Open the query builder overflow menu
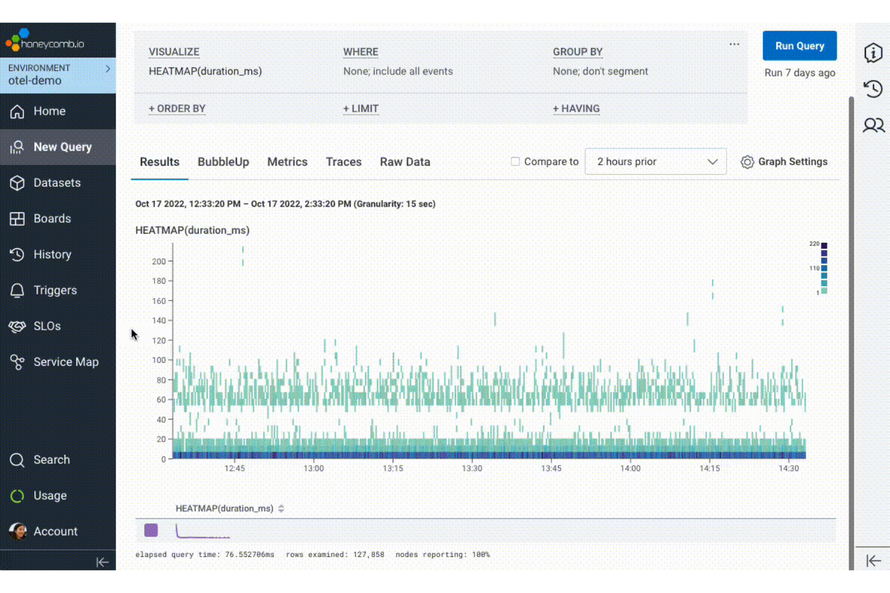The height and width of the screenshot is (593, 890). (x=734, y=43)
